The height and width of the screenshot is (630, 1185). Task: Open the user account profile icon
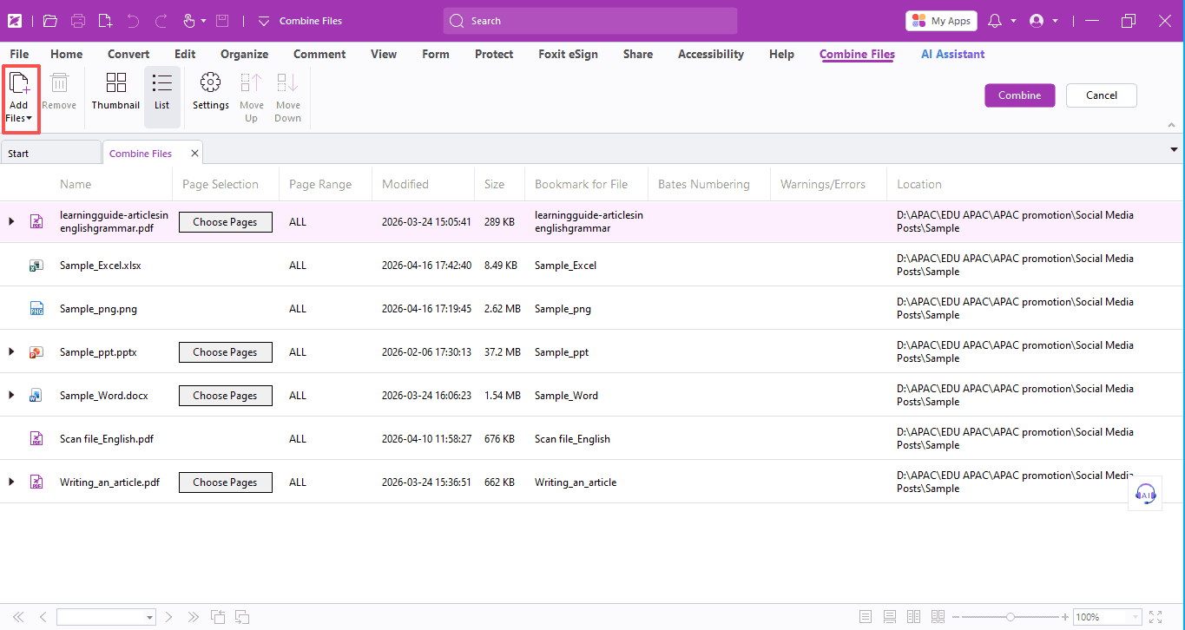point(1036,21)
